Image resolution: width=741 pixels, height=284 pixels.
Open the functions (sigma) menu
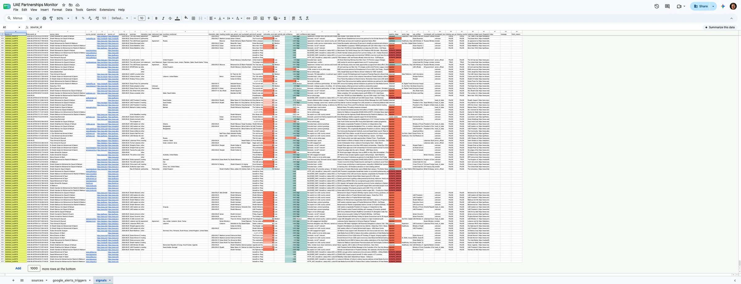click(285, 18)
